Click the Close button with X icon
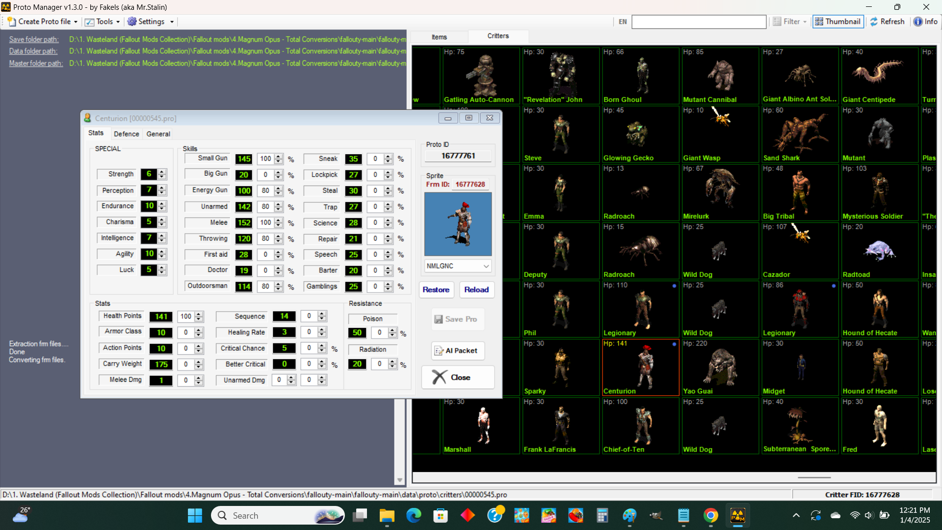The height and width of the screenshot is (530, 942). pyautogui.click(x=458, y=377)
